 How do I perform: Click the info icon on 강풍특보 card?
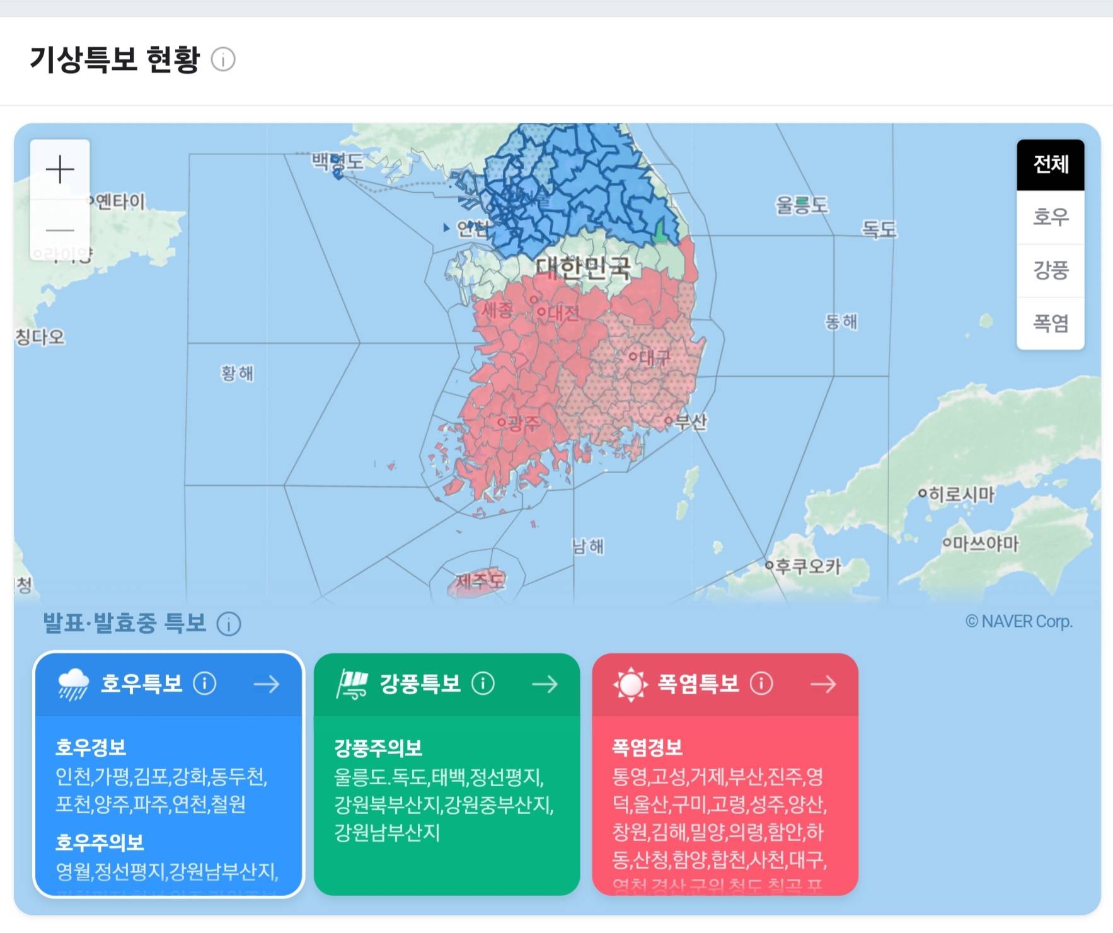click(x=483, y=684)
